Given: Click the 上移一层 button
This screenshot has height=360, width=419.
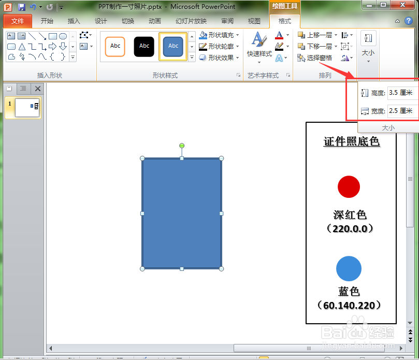Looking at the screenshot, I should pyautogui.click(x=315, y=35).
